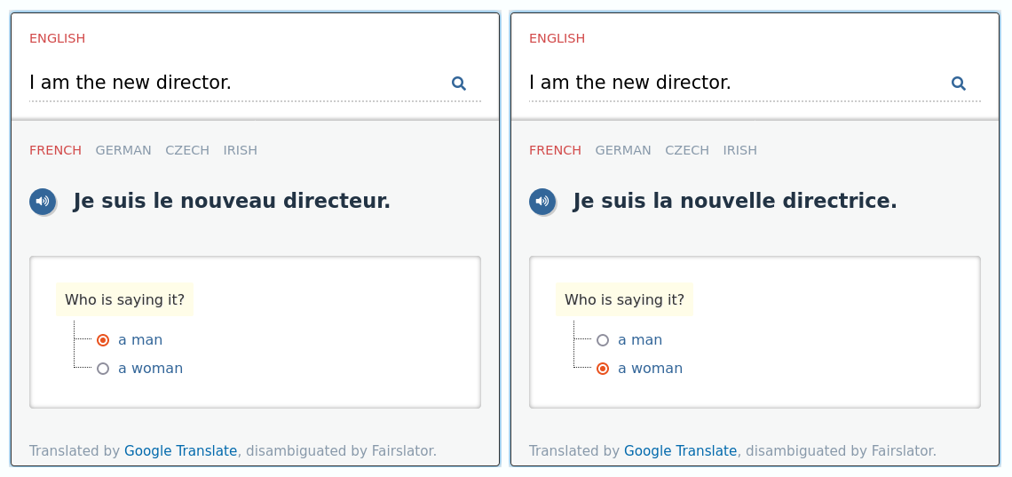Play audio for 'Je suis la nouvelle directrice'

542,202
